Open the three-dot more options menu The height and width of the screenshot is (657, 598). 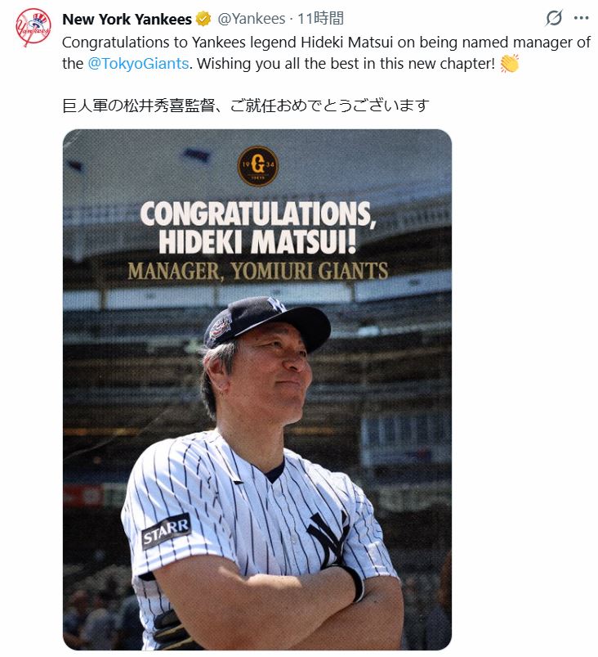click(x=582, y=18)
